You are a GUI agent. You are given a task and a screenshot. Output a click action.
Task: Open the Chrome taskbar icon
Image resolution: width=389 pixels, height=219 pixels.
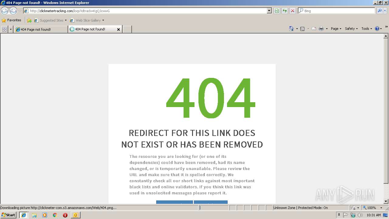pyautogui.click(x=55, y=215)
